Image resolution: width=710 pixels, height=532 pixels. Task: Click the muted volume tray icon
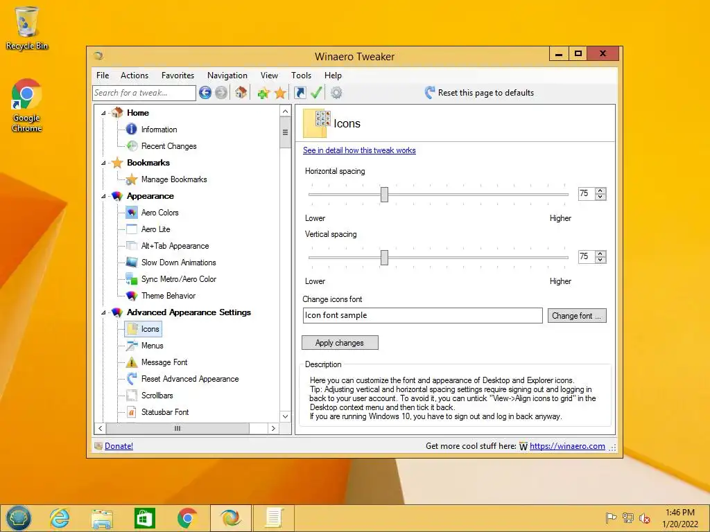[x=645, y=518]
